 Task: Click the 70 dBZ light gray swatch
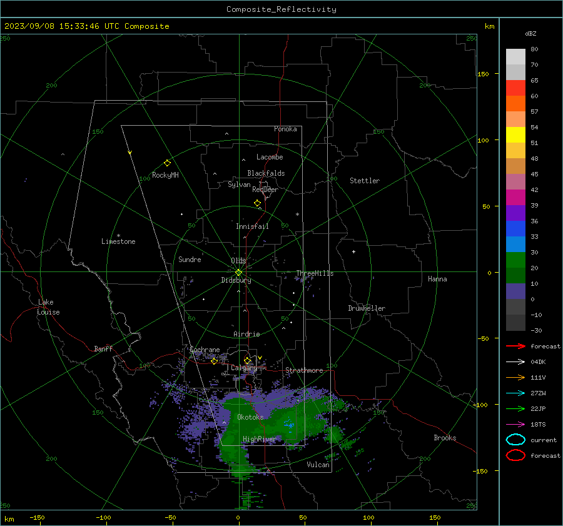tap(515, 57)
